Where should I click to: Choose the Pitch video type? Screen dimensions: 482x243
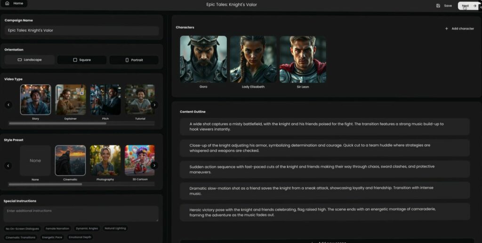105,100
